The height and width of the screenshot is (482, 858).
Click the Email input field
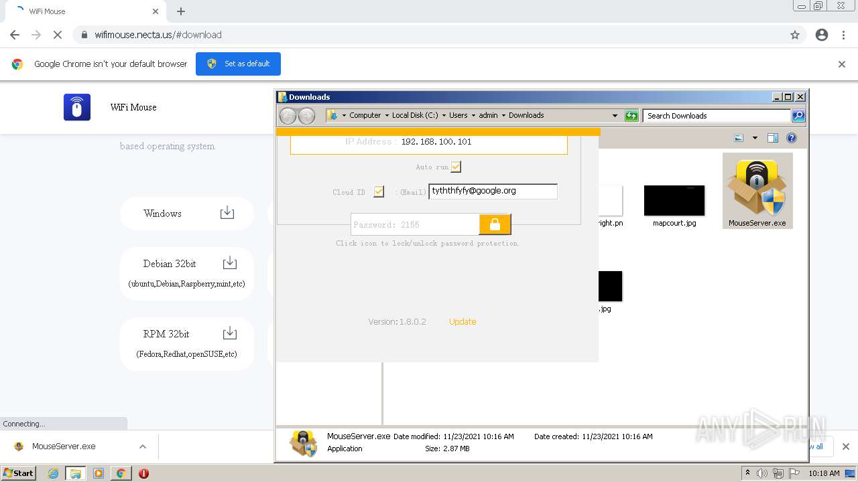tap(493, 191)
